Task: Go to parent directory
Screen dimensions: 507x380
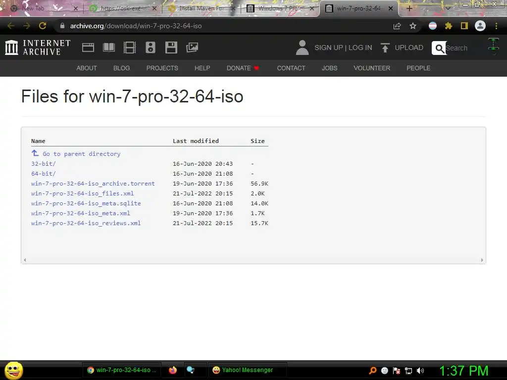Action: coord(82,154)
